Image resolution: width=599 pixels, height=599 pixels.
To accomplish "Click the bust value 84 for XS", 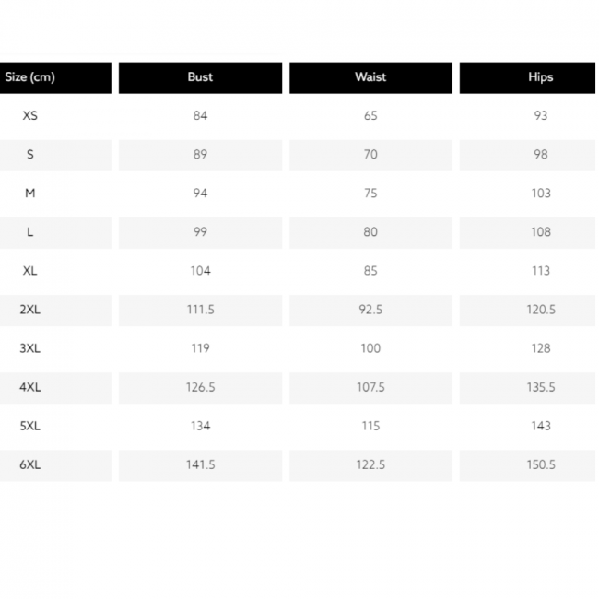I will [x=200, y=116].
